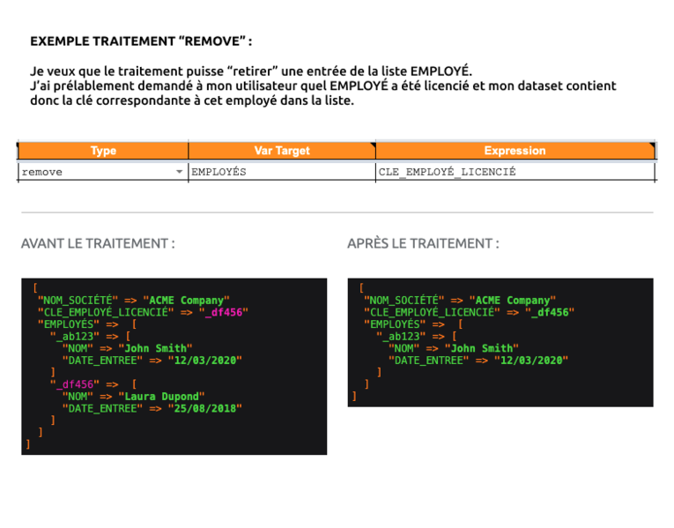Viewport: 674px width, 528px height.
Task: Click the pink "_df456" key in the left code block
Action: (x=75, y=384)
